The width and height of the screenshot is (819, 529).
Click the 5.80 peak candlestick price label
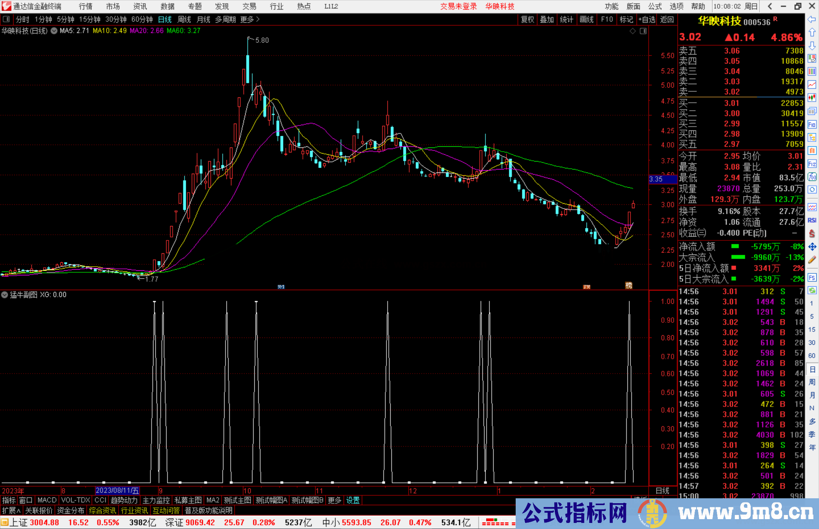pos(262,40)
